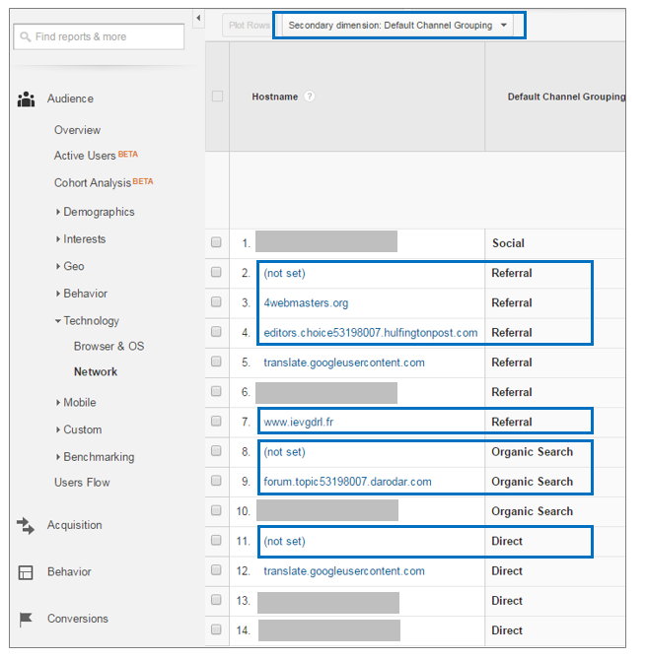
Task: Open the 4webmasters.org hostname link
Action: (x=306, y=303)
